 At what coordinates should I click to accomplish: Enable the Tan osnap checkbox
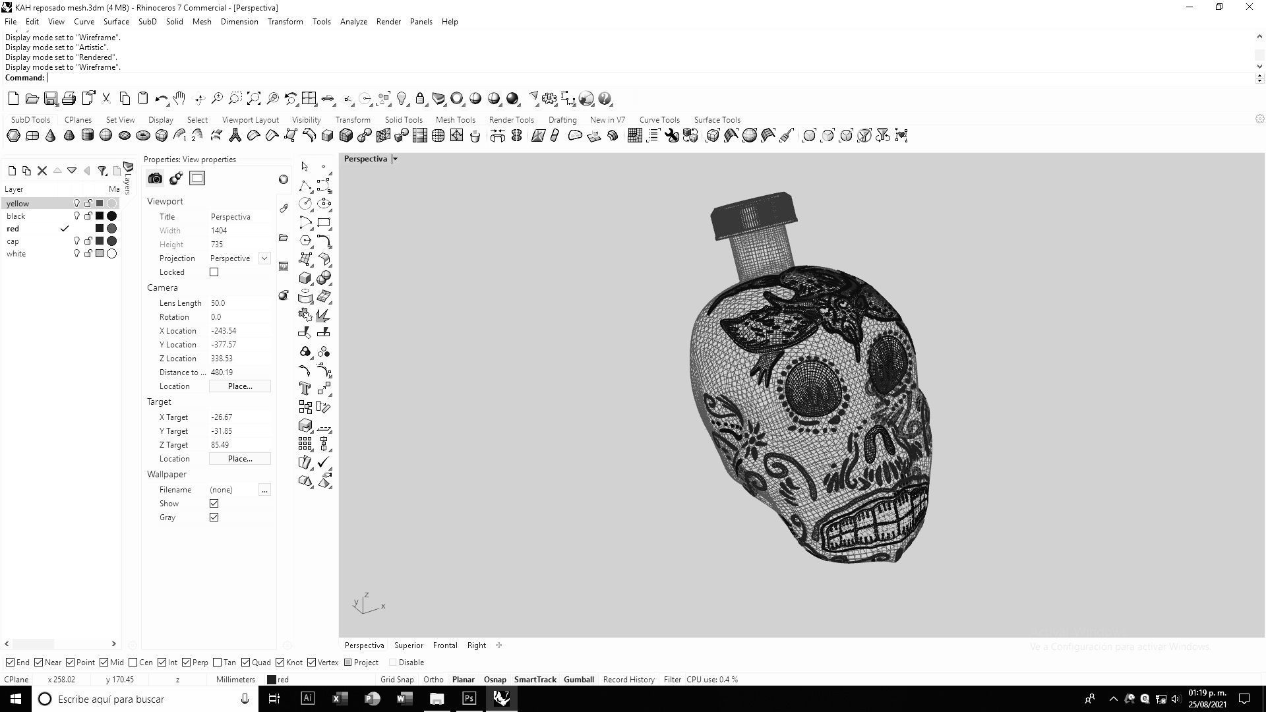point(218,663)
